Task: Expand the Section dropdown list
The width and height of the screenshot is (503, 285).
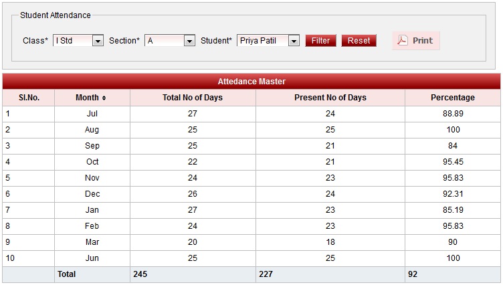Action: click(189, 41)
